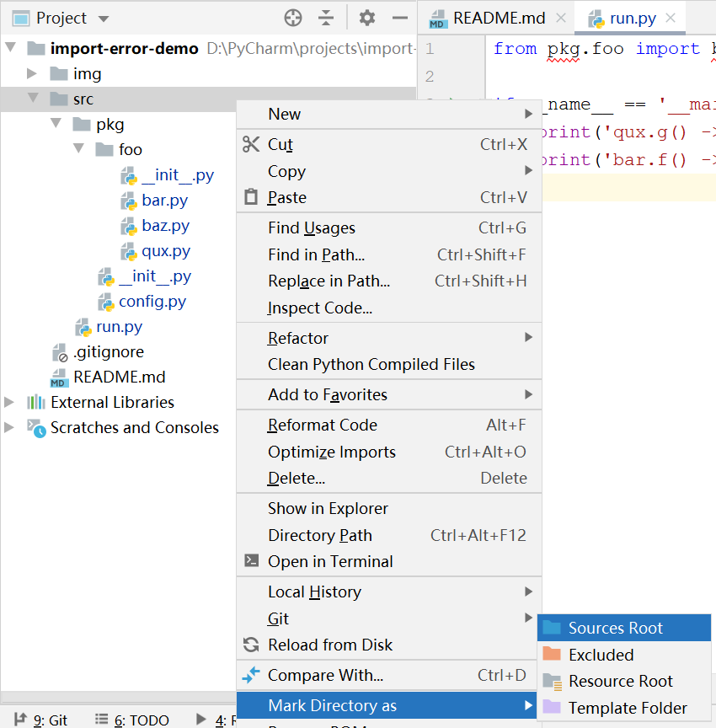Choose Find Usages from context menu
This screenshot has height=728, width=716.
pyautogui.click(x=389, y=228)
